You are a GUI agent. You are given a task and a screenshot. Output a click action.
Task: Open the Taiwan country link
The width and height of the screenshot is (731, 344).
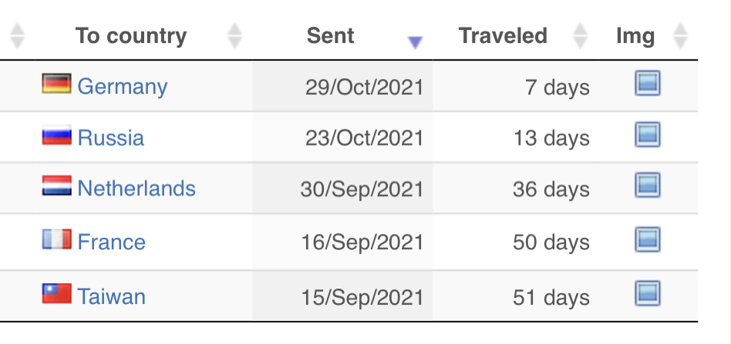[x=111, y=296]
